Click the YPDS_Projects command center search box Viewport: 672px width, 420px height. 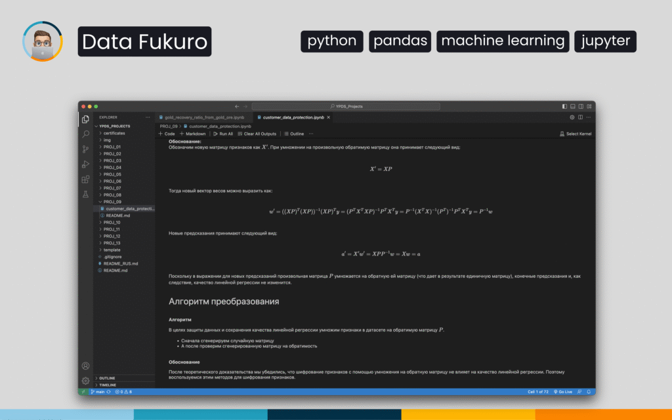tap(345, 106)
